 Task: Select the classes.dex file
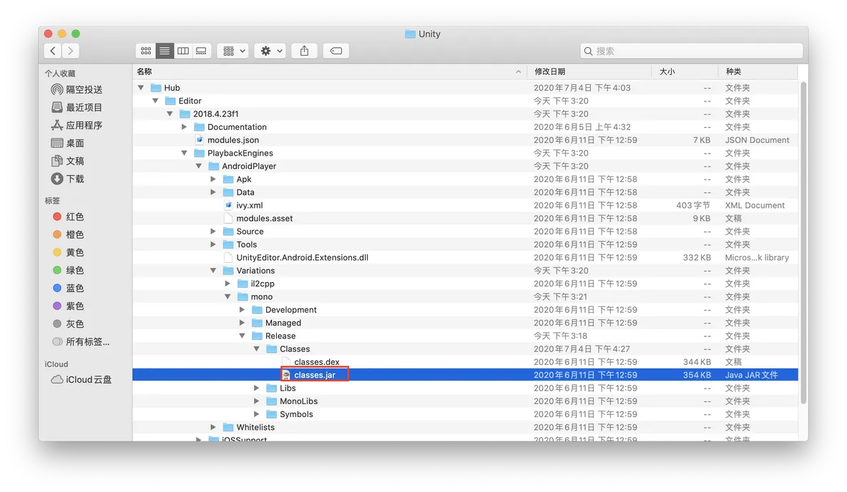pos(465,362)
